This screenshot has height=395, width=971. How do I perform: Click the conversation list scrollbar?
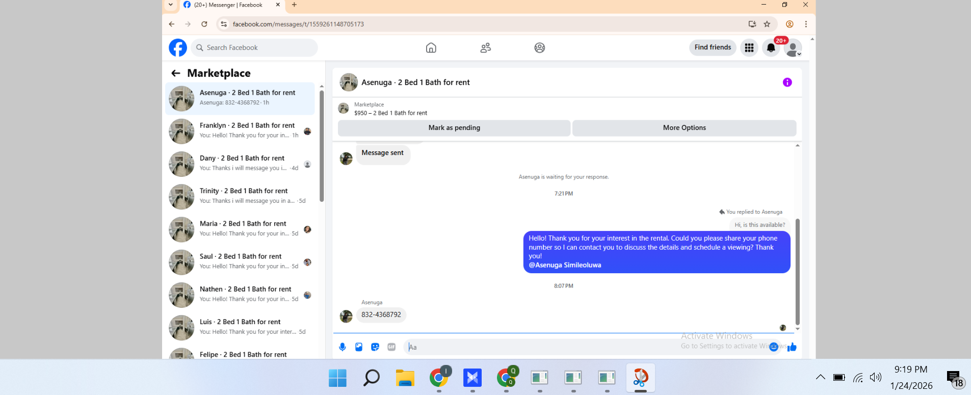pyautogui.click(x=322, y=145)
